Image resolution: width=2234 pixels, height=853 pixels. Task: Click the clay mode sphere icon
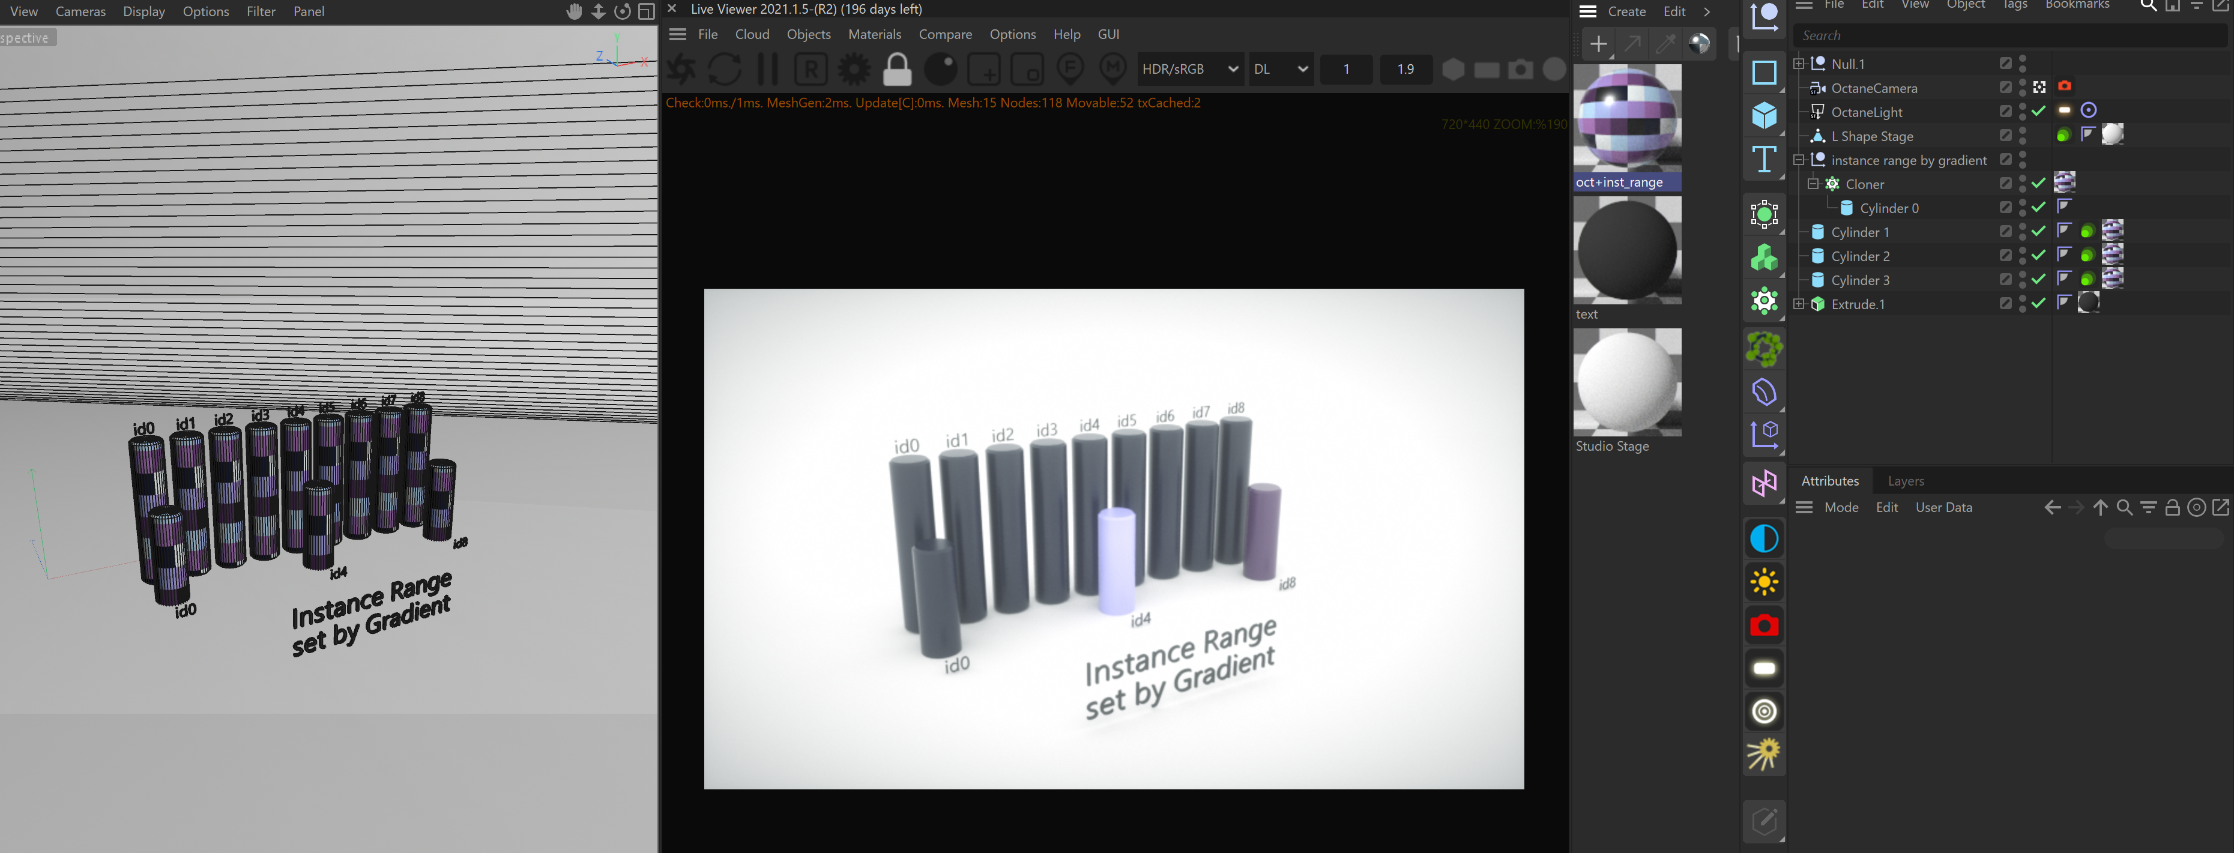(x=940, y=70)
